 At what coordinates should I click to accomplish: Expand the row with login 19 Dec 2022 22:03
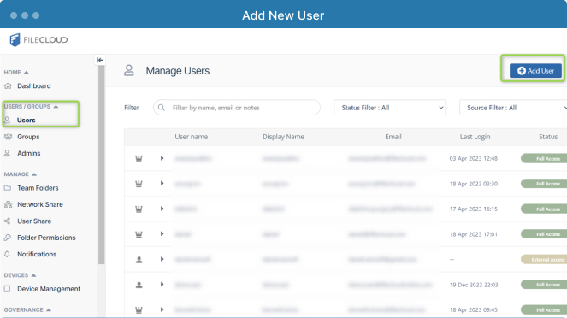tap(162, 285)
